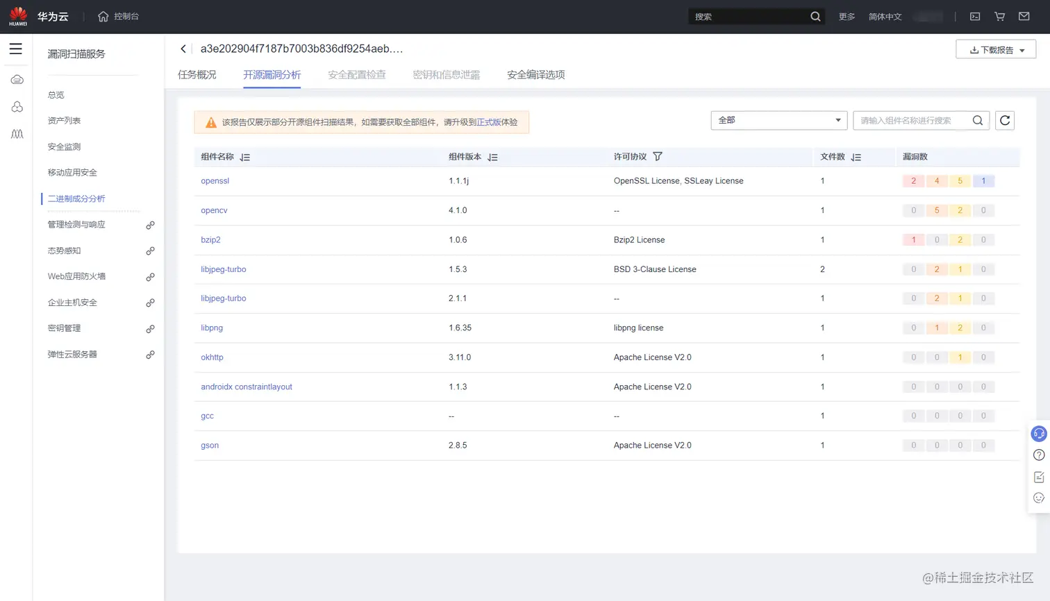Click the red critical count badge for openssl
Screen dimensions: 1050x601
pyautogui.click(x=913, y=181)
